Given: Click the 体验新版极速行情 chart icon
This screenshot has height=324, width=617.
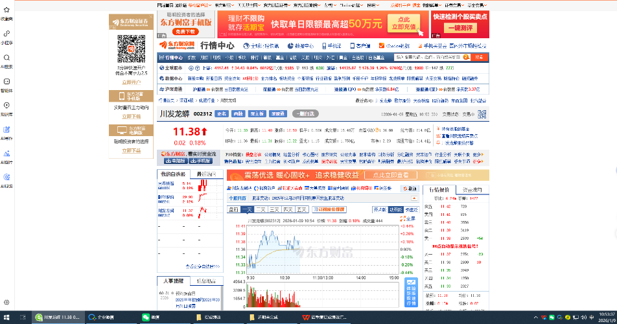Looking at the screenshot, I should pyautogui.click(x=411, y=292).
